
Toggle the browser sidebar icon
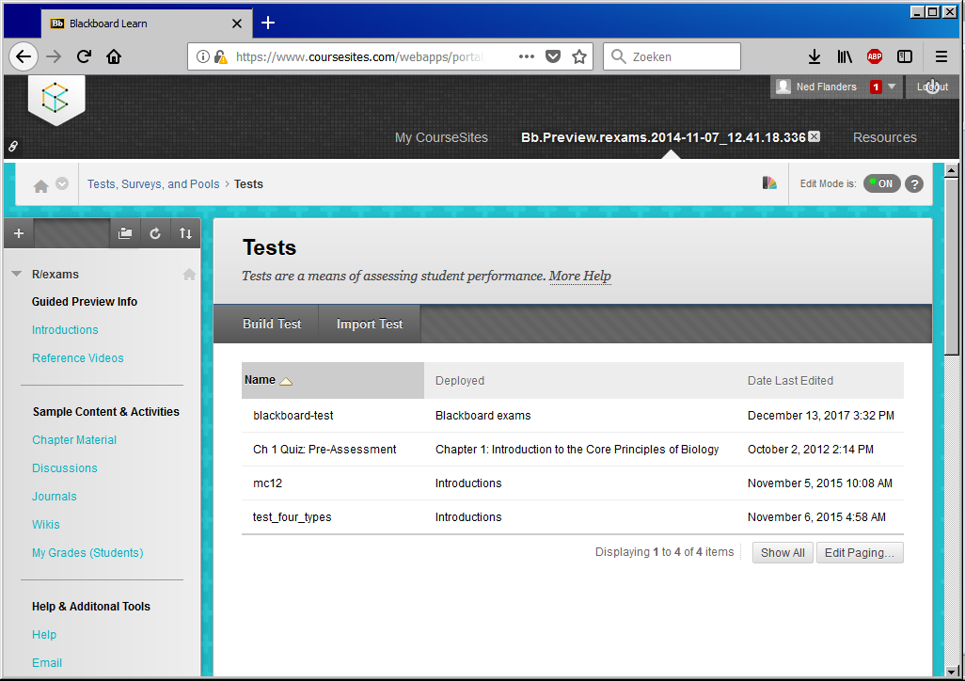tap(905, 56)
